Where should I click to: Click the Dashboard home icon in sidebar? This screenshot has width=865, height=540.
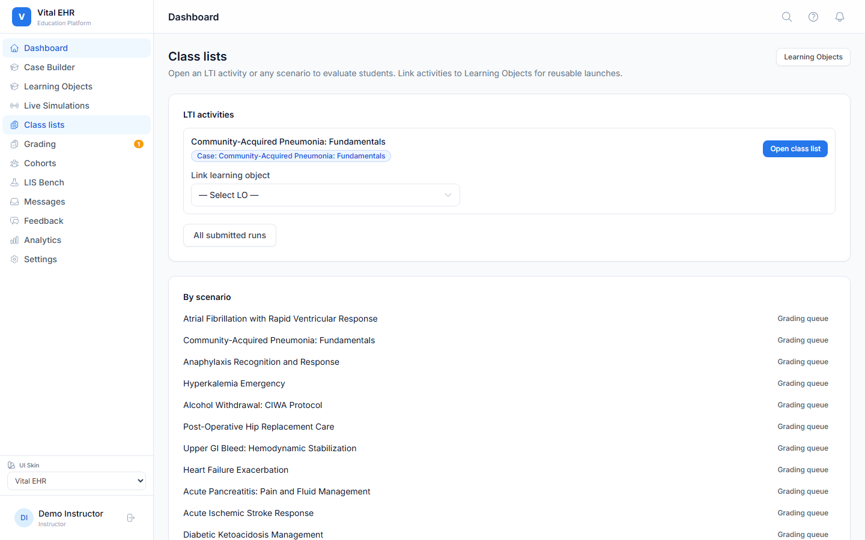14,48
